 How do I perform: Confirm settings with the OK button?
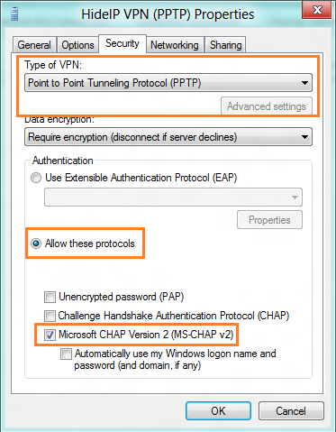point(218,411)
